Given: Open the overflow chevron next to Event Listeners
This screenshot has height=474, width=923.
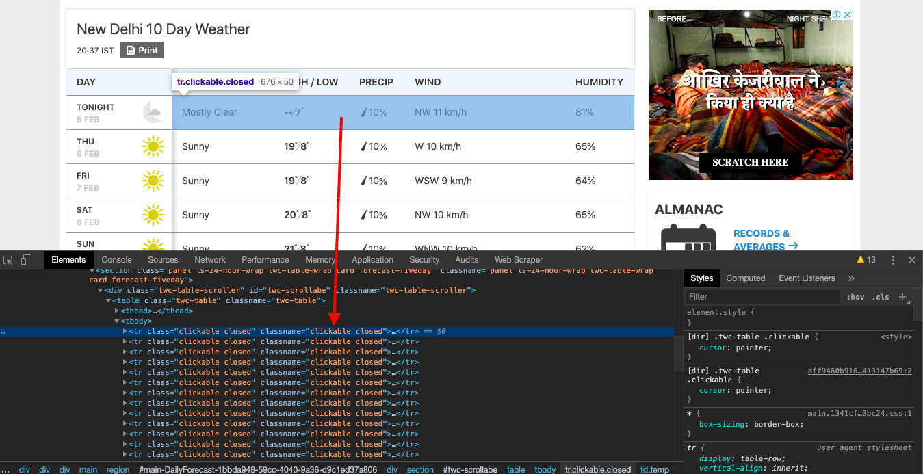Looking at the screenshot, I should click(x=851, y=278).
